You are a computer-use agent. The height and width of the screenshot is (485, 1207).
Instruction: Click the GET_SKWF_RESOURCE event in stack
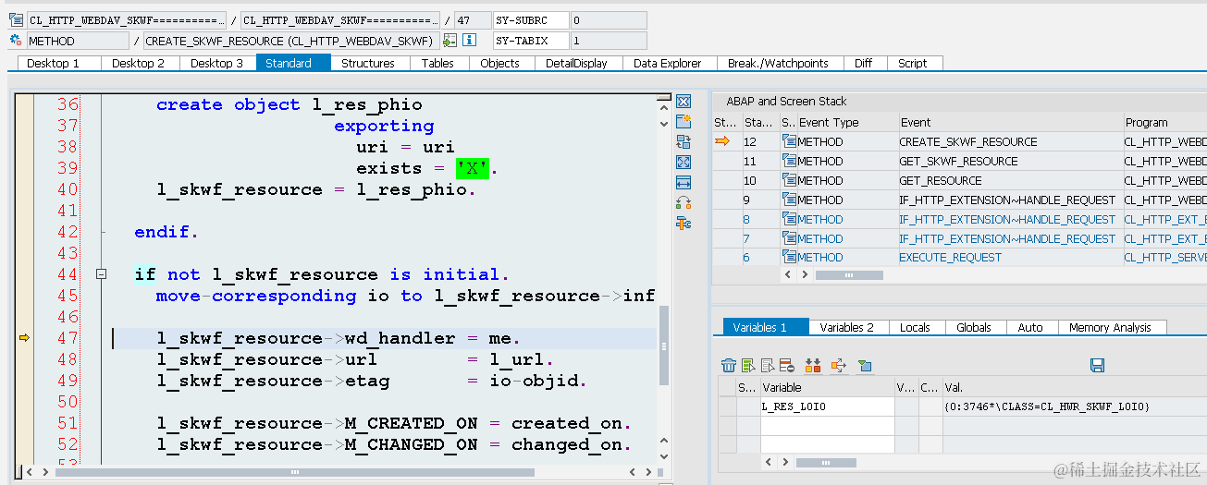pyautogui.click(x=958, y=161)
